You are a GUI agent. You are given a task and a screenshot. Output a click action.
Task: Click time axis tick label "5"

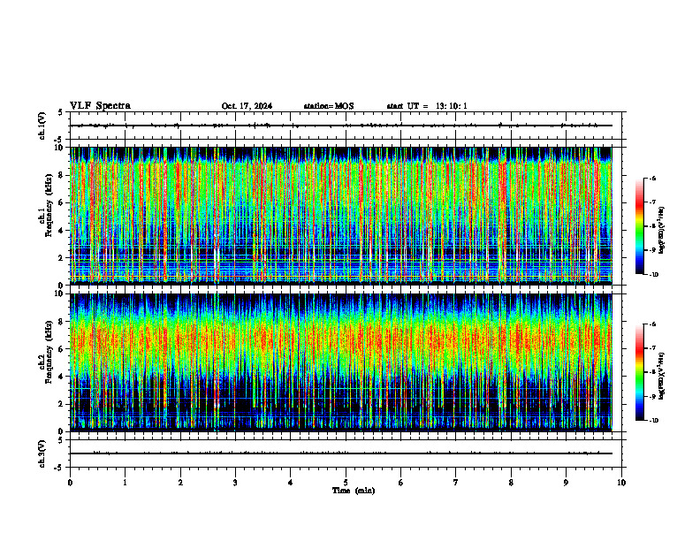(x=346, y=483)
